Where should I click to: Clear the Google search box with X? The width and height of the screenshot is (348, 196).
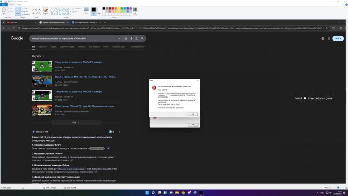click(x=119, y=39)
